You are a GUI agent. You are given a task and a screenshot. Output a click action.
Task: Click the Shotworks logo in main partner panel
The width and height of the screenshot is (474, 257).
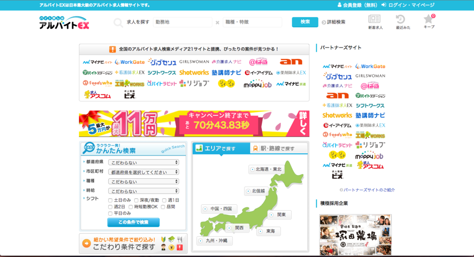[x=194, y=73]
